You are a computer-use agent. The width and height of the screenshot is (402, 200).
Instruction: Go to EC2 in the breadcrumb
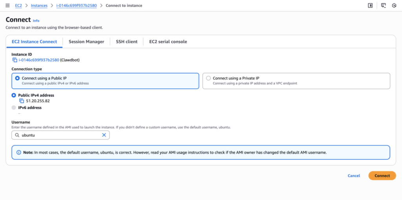point(18,5)
